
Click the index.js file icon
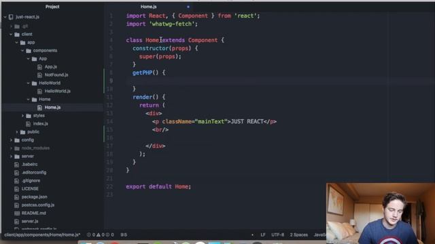click(28, 124)
